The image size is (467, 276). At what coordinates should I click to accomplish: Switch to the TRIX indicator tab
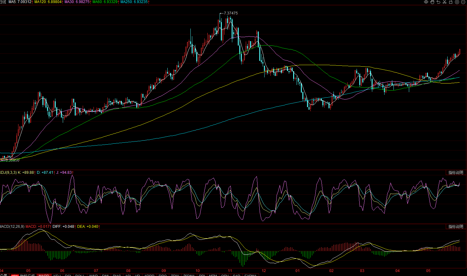pyautogui.click(x=175, y=275)
